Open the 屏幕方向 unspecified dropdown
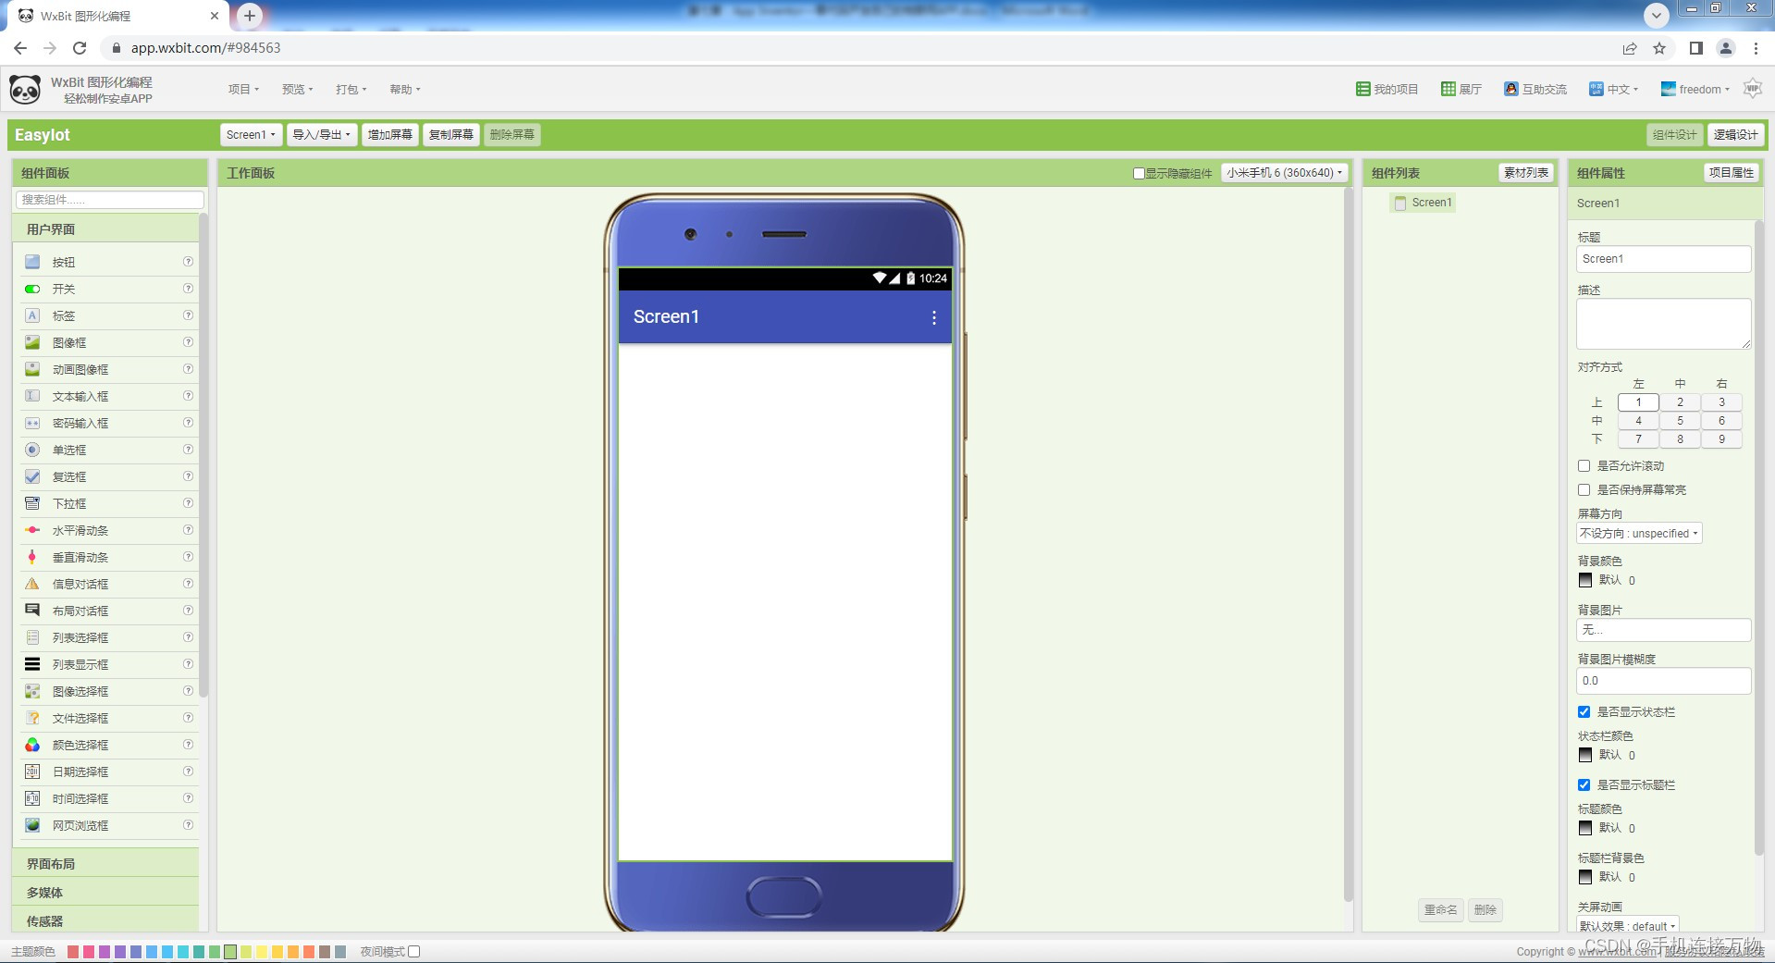The image size is (1775, 963). click(1638, 533)
